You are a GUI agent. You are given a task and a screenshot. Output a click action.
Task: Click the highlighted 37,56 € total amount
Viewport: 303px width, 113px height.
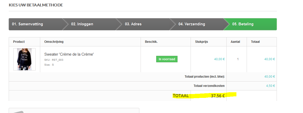[x=218, y=96]
